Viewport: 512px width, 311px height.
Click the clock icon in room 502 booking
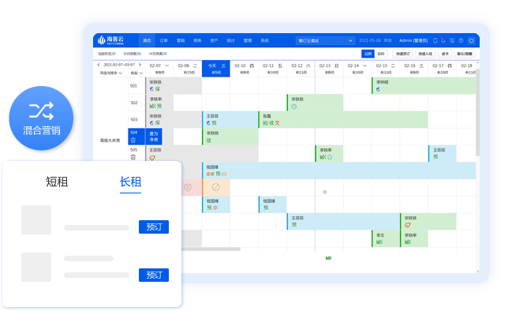pyautogui.click(x=294, y=107)
